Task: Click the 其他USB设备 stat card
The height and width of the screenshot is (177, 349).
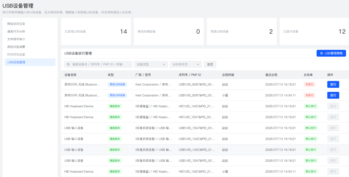Action: [x=242, y=31]
